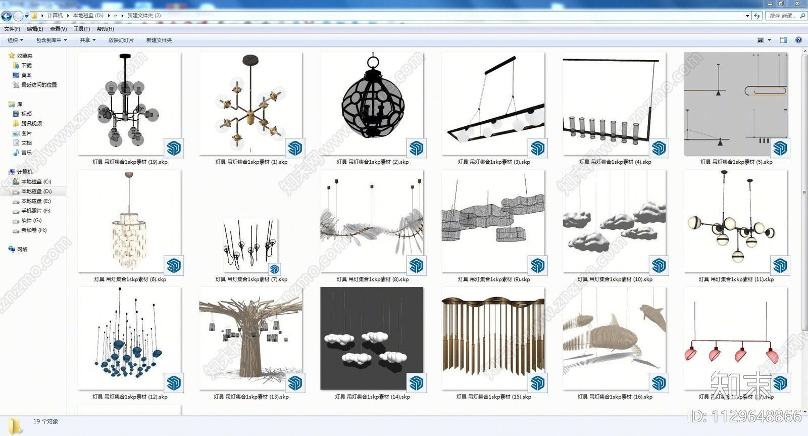Select 库 in navigation pane

click(16, 104)
